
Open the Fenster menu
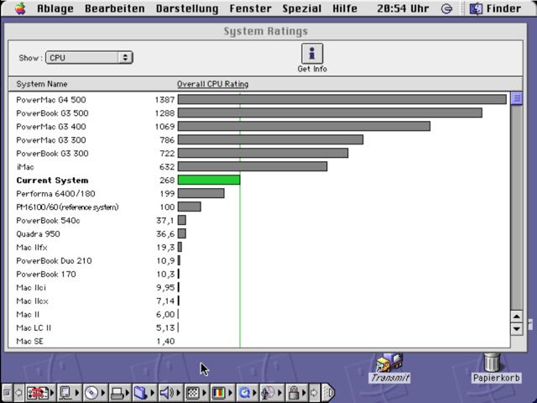(x=250, y=8)
